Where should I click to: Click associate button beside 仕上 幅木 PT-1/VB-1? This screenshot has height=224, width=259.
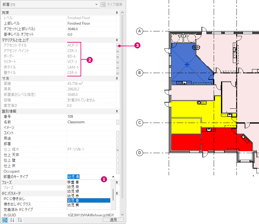point(118,150)
